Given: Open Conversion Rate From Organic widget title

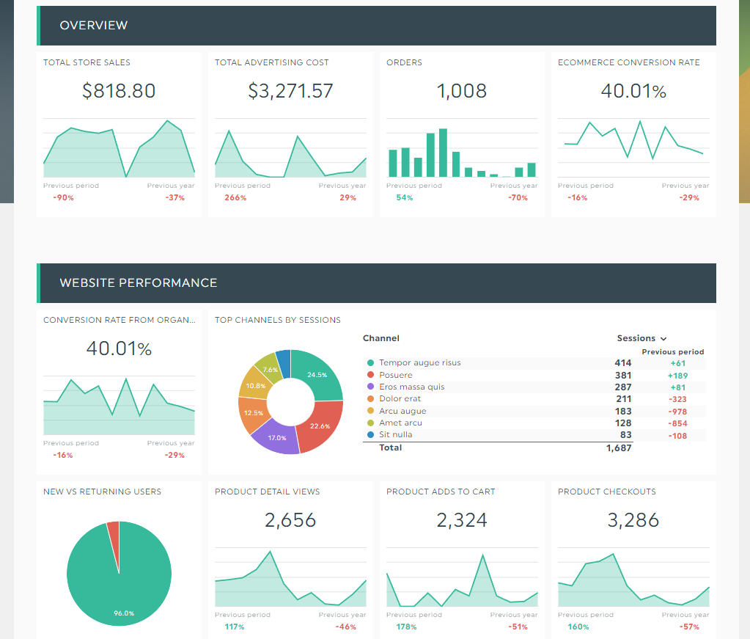Looking at the screenshot, I should [x=119, y=320].
